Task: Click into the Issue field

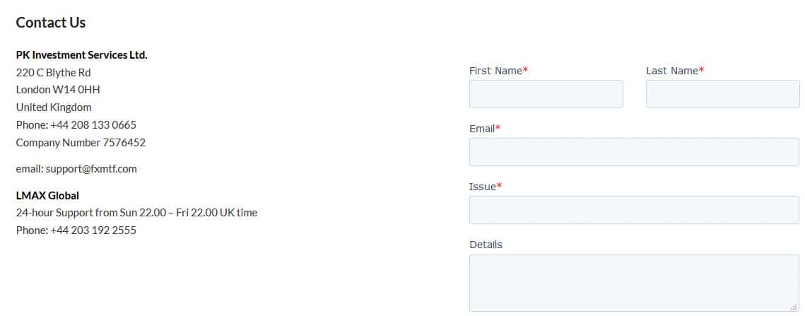Action: 634,210
